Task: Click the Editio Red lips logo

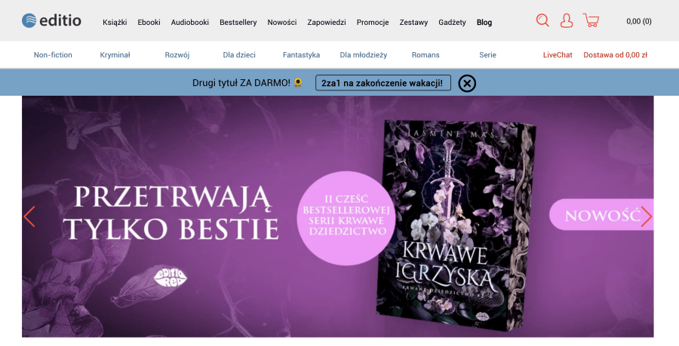Action: tap(171, 277)
